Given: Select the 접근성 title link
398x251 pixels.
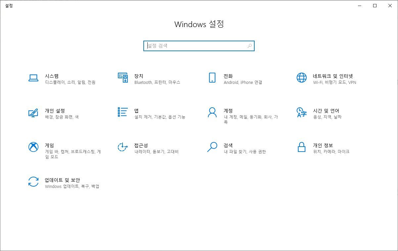Looking at the screenshot, I should coord(141,145).
